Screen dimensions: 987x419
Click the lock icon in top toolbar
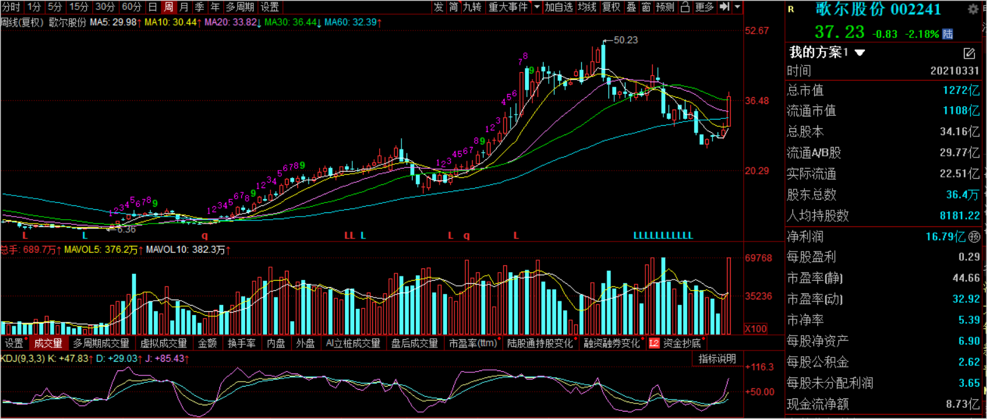click(x=685, y=7)
